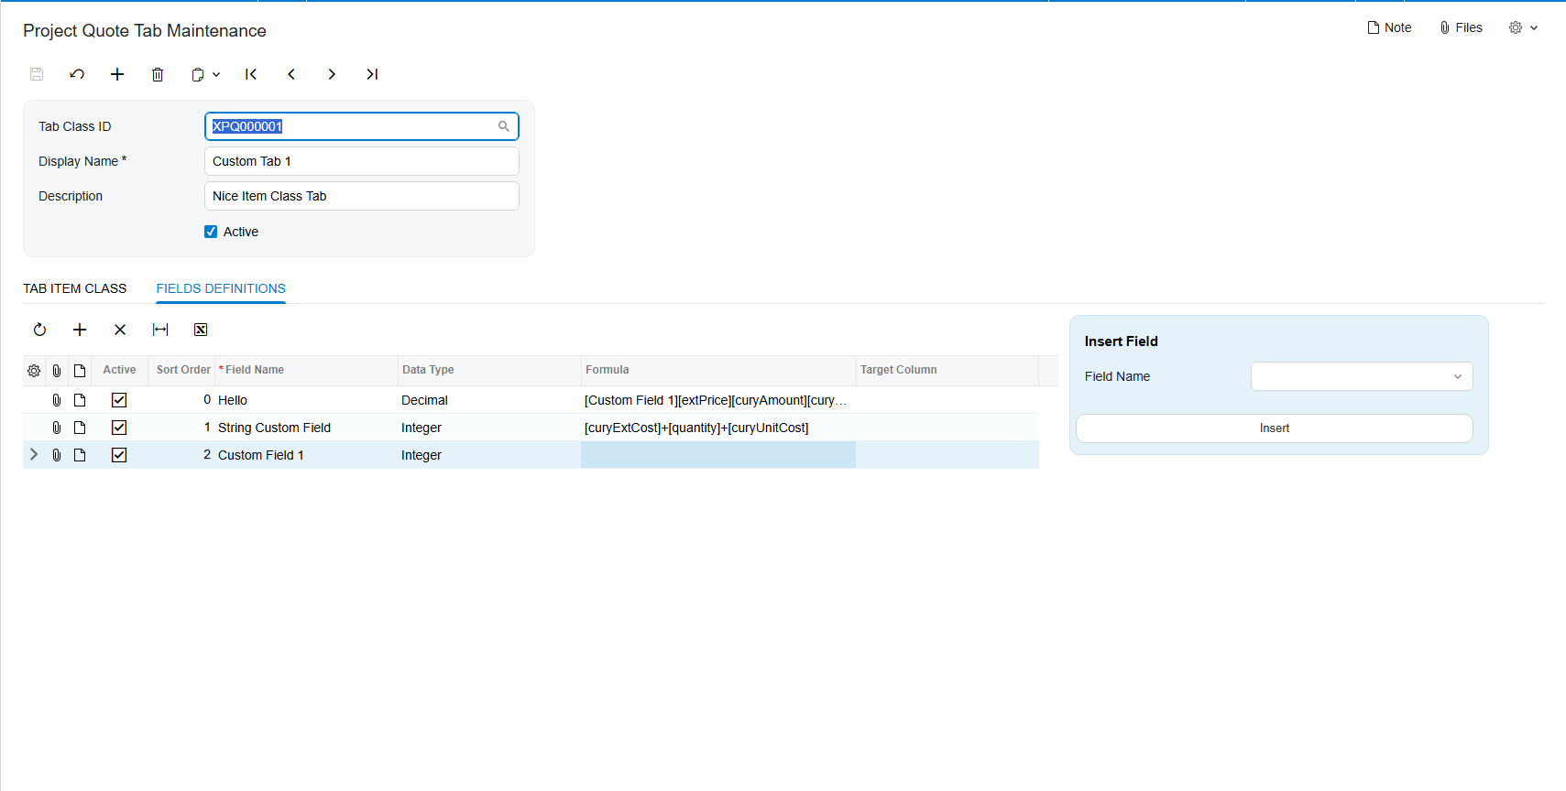This screenshot has height=791, width=1566.
Task: Click the Formula column header
Action: click(718, 370)
